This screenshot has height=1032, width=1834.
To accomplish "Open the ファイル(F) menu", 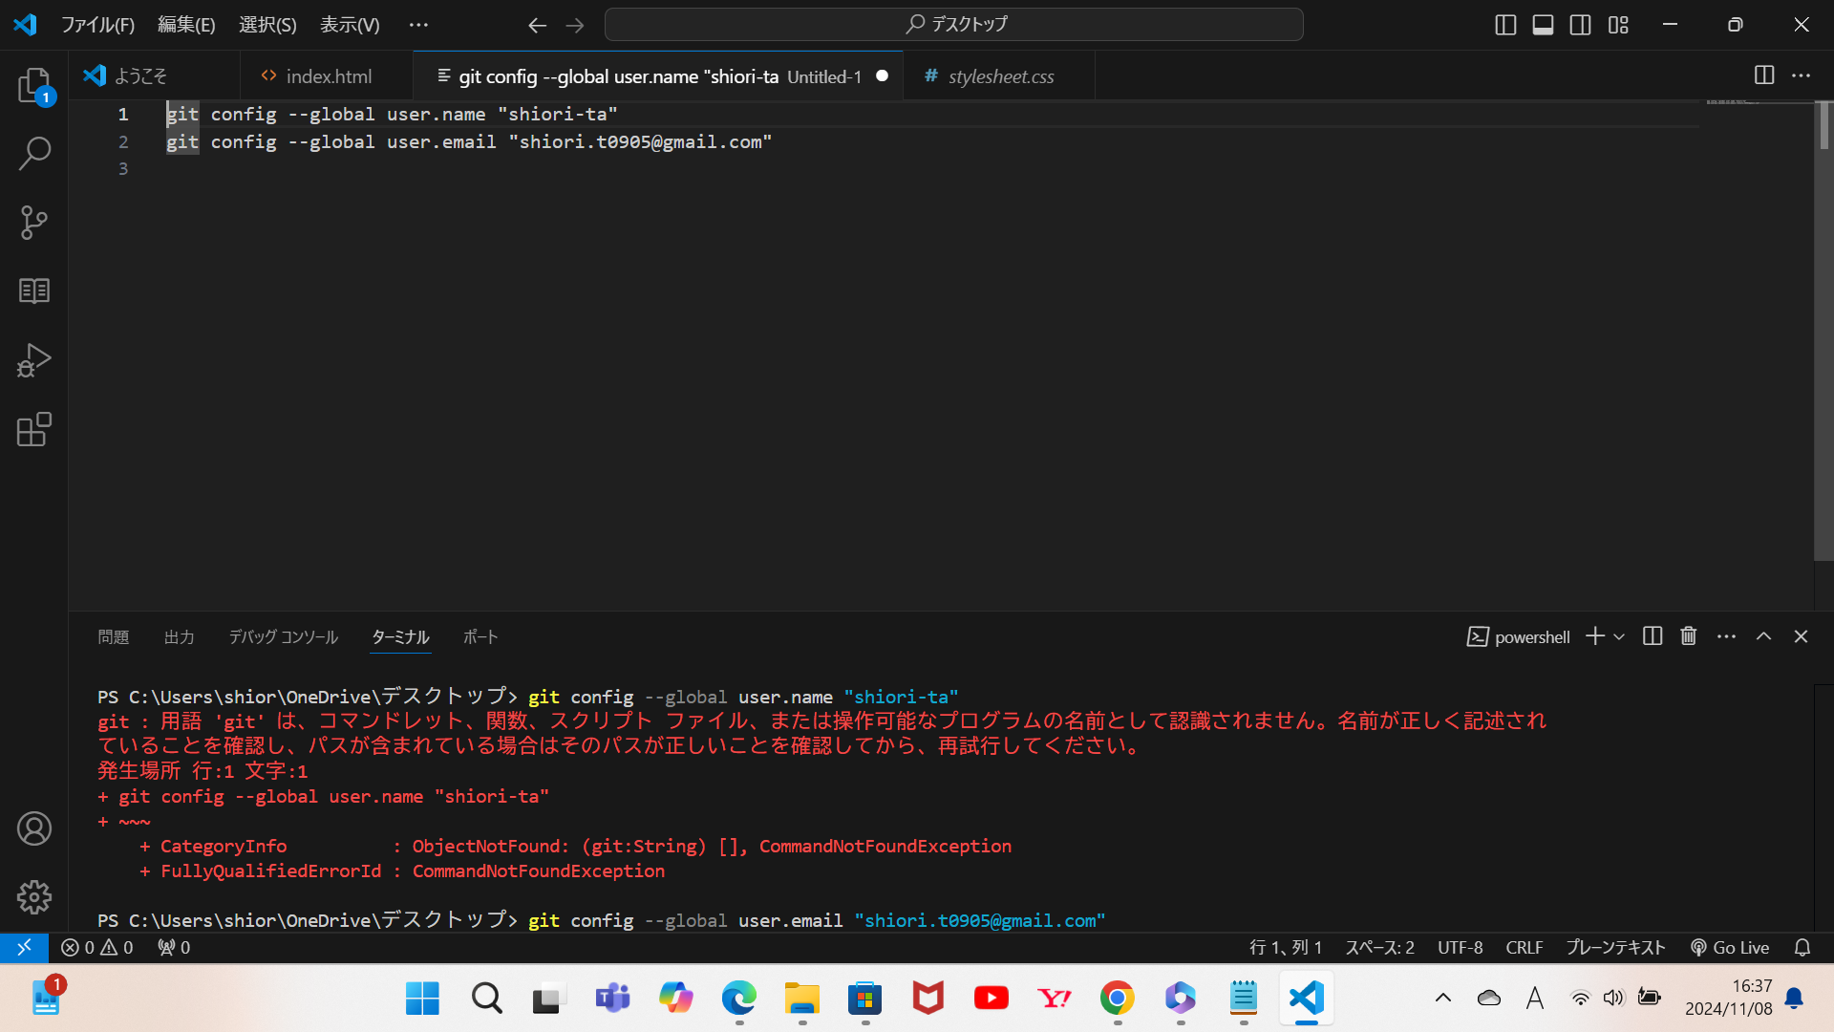I will pyautogui.click(x=97, y=25).
